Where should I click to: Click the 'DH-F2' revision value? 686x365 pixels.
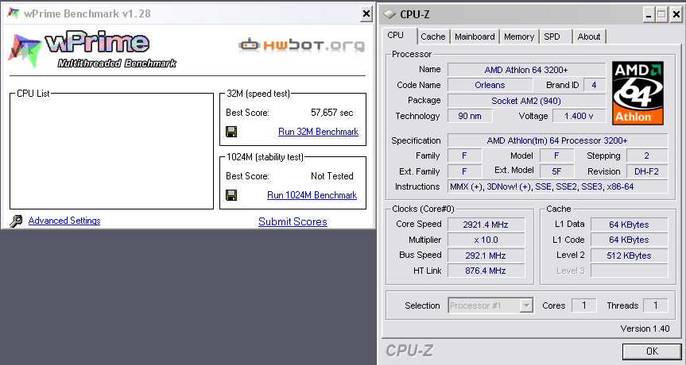[x=646, y=171]
